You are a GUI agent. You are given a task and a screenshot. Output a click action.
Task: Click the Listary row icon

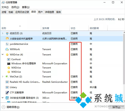7,87
